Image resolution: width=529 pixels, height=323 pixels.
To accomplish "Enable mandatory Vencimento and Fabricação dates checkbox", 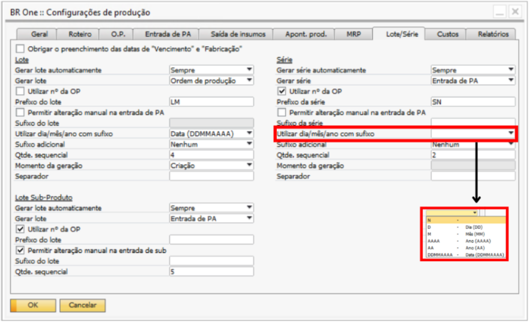I will coord(21,49).
